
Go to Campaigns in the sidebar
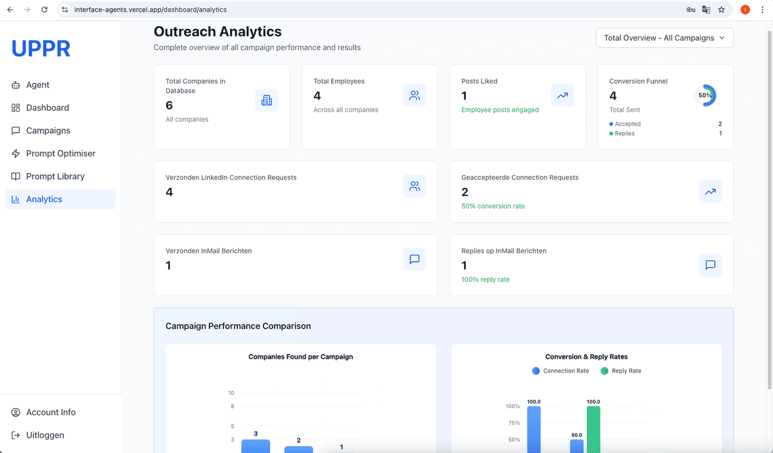48,131
